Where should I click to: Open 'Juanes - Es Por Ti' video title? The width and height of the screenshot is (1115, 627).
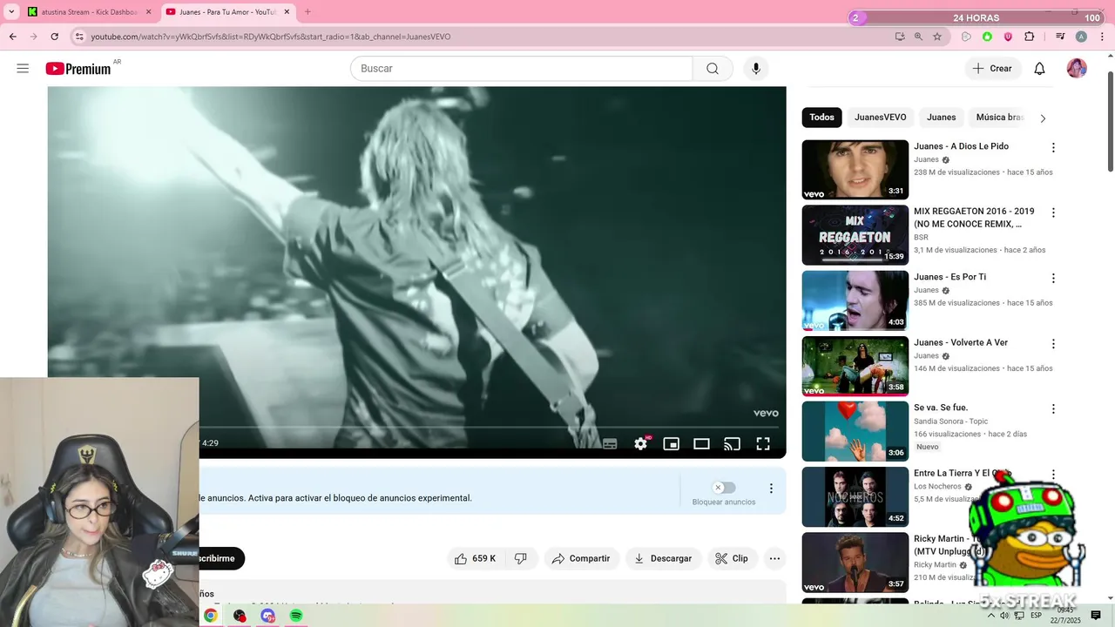click(x=949, y=277)
